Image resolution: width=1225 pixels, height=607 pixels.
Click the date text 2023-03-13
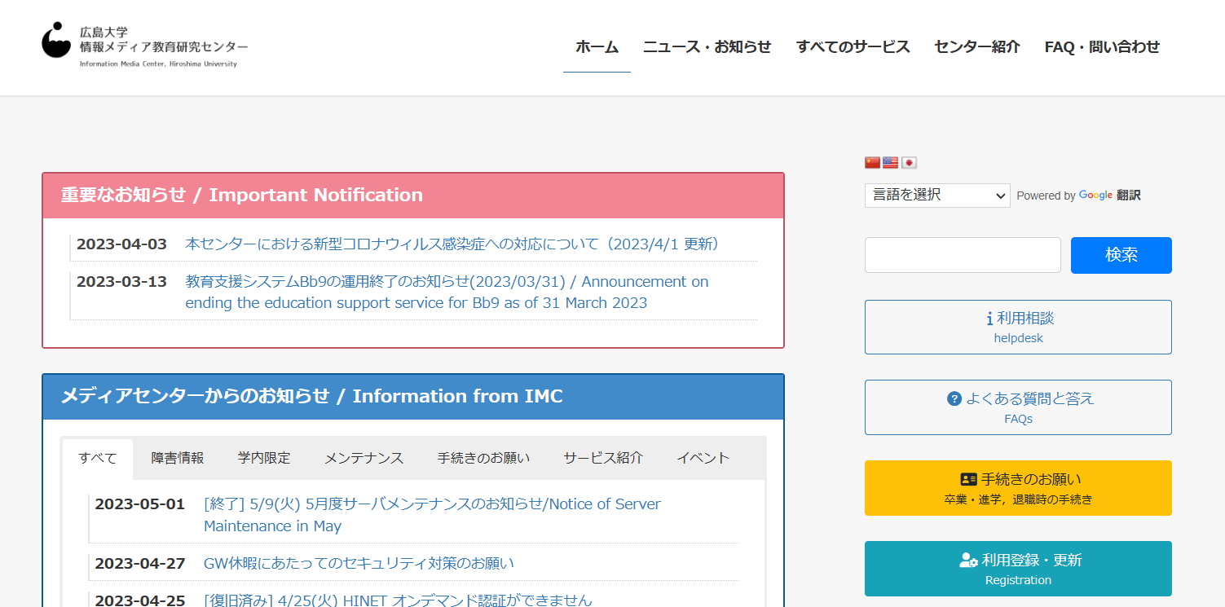[x=121, y=281]
